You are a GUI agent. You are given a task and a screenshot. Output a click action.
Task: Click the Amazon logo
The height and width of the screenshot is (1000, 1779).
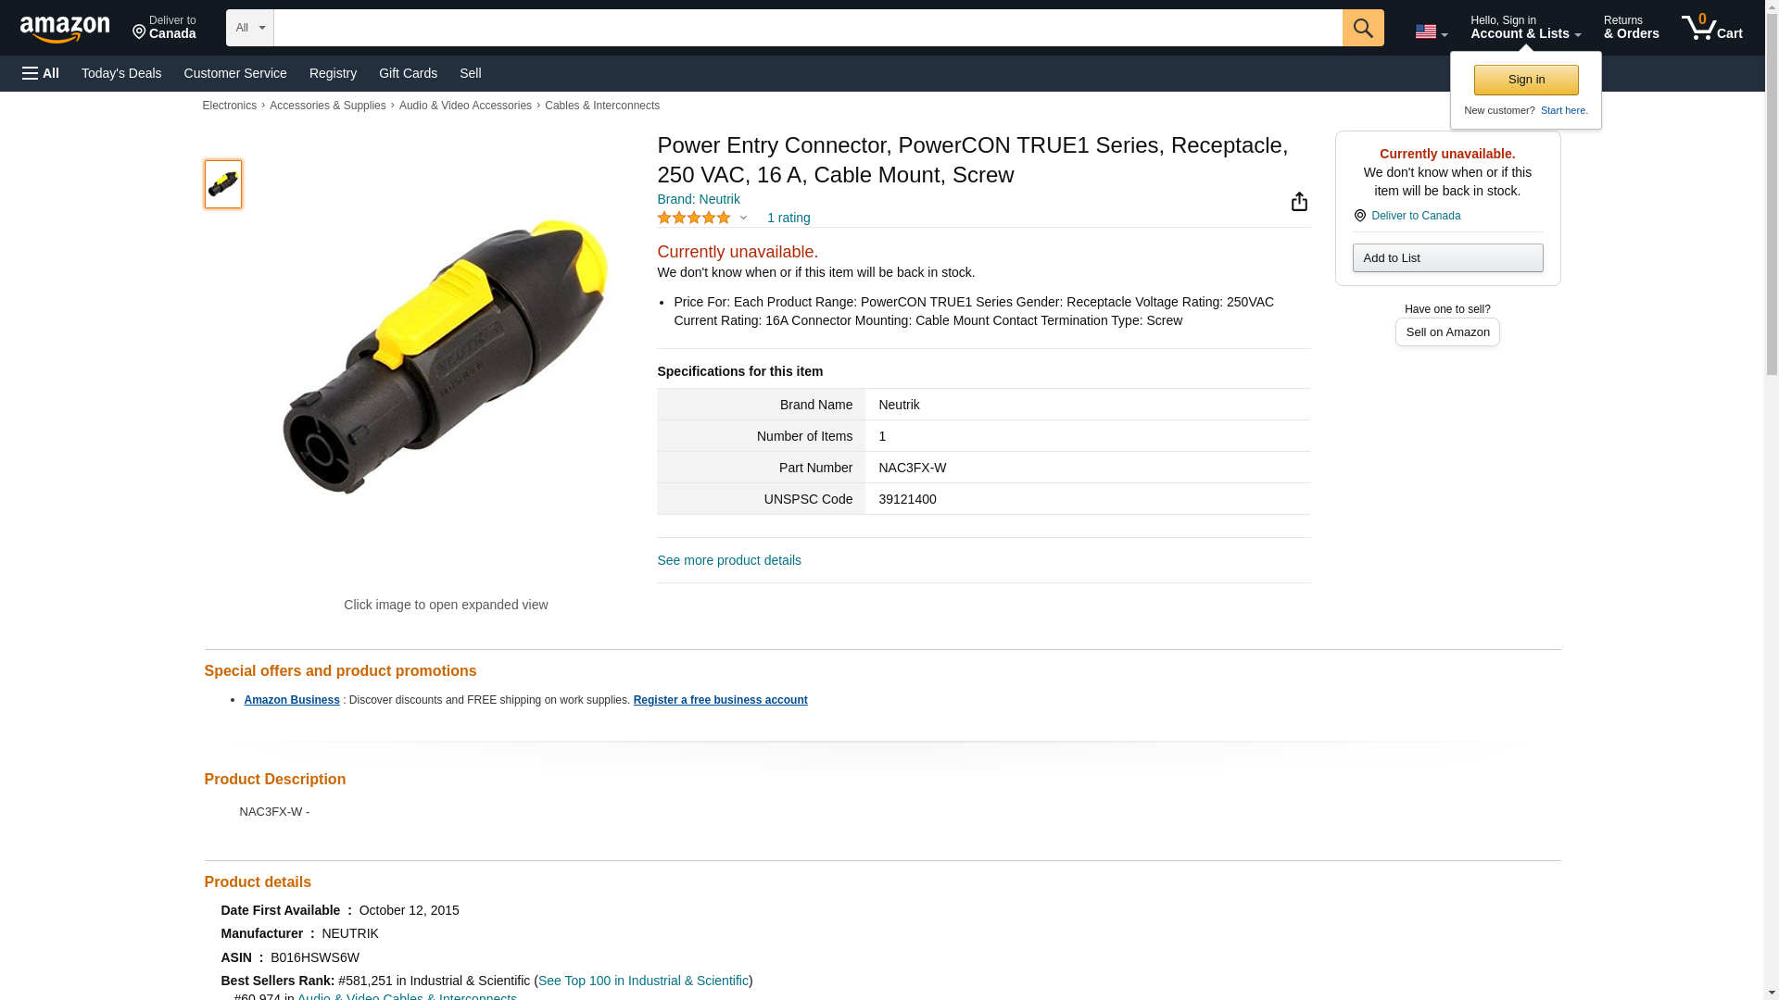pos(65,29)
